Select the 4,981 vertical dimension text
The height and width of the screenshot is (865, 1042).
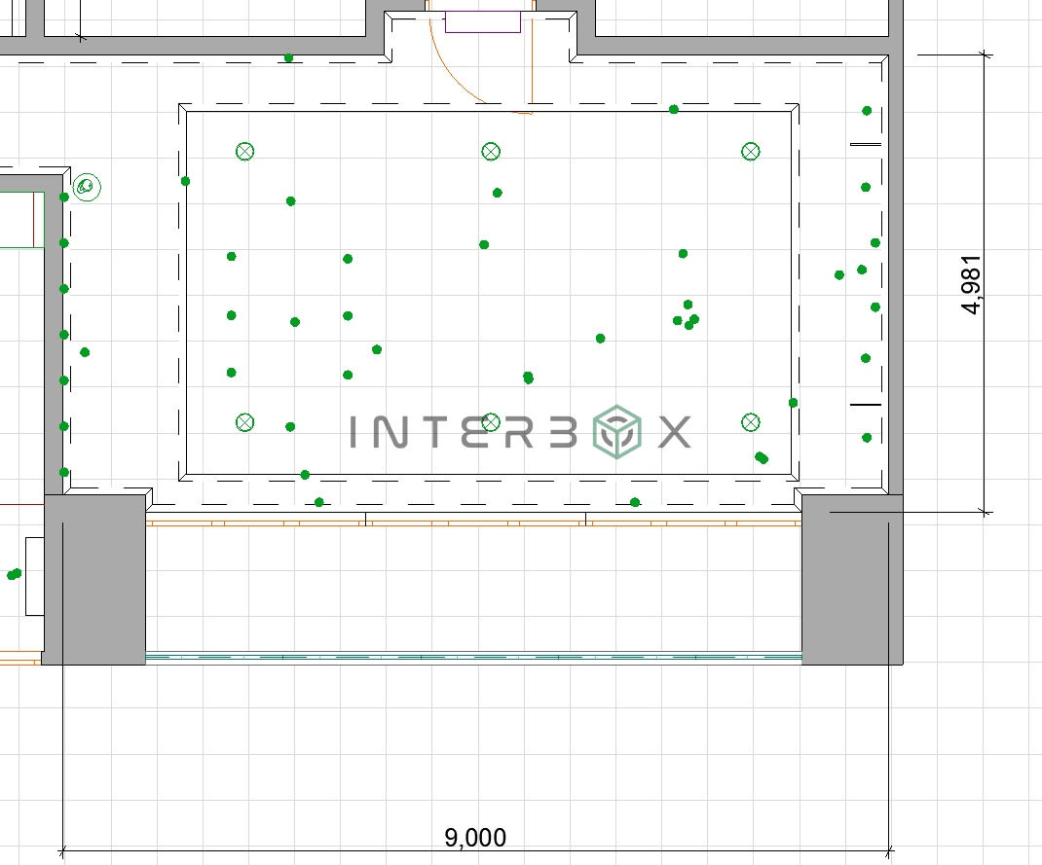[971, 284]
